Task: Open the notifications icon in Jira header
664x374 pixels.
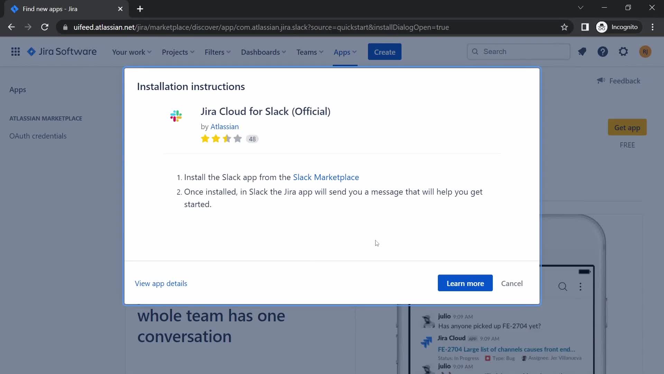Action: point(582,52)
